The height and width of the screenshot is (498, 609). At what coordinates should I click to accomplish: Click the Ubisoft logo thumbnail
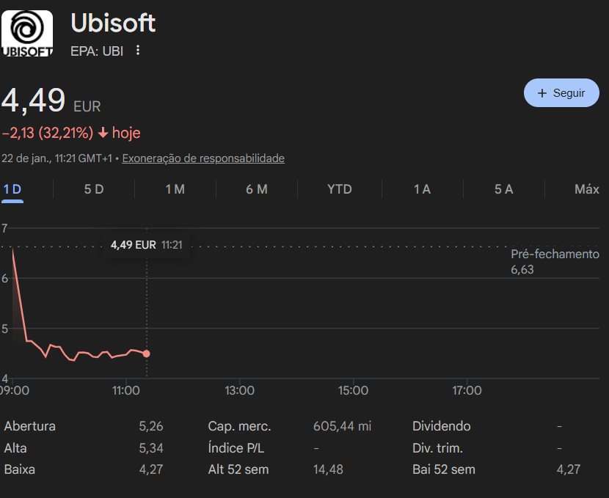pos(26,34)
